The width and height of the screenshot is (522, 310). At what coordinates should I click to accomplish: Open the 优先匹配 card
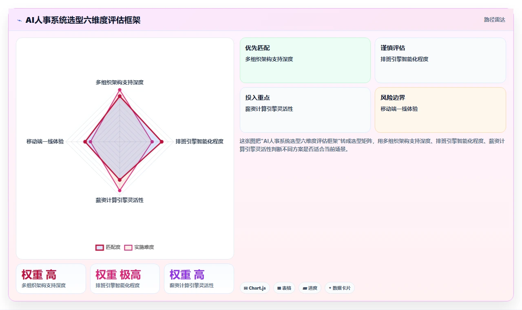305,60
